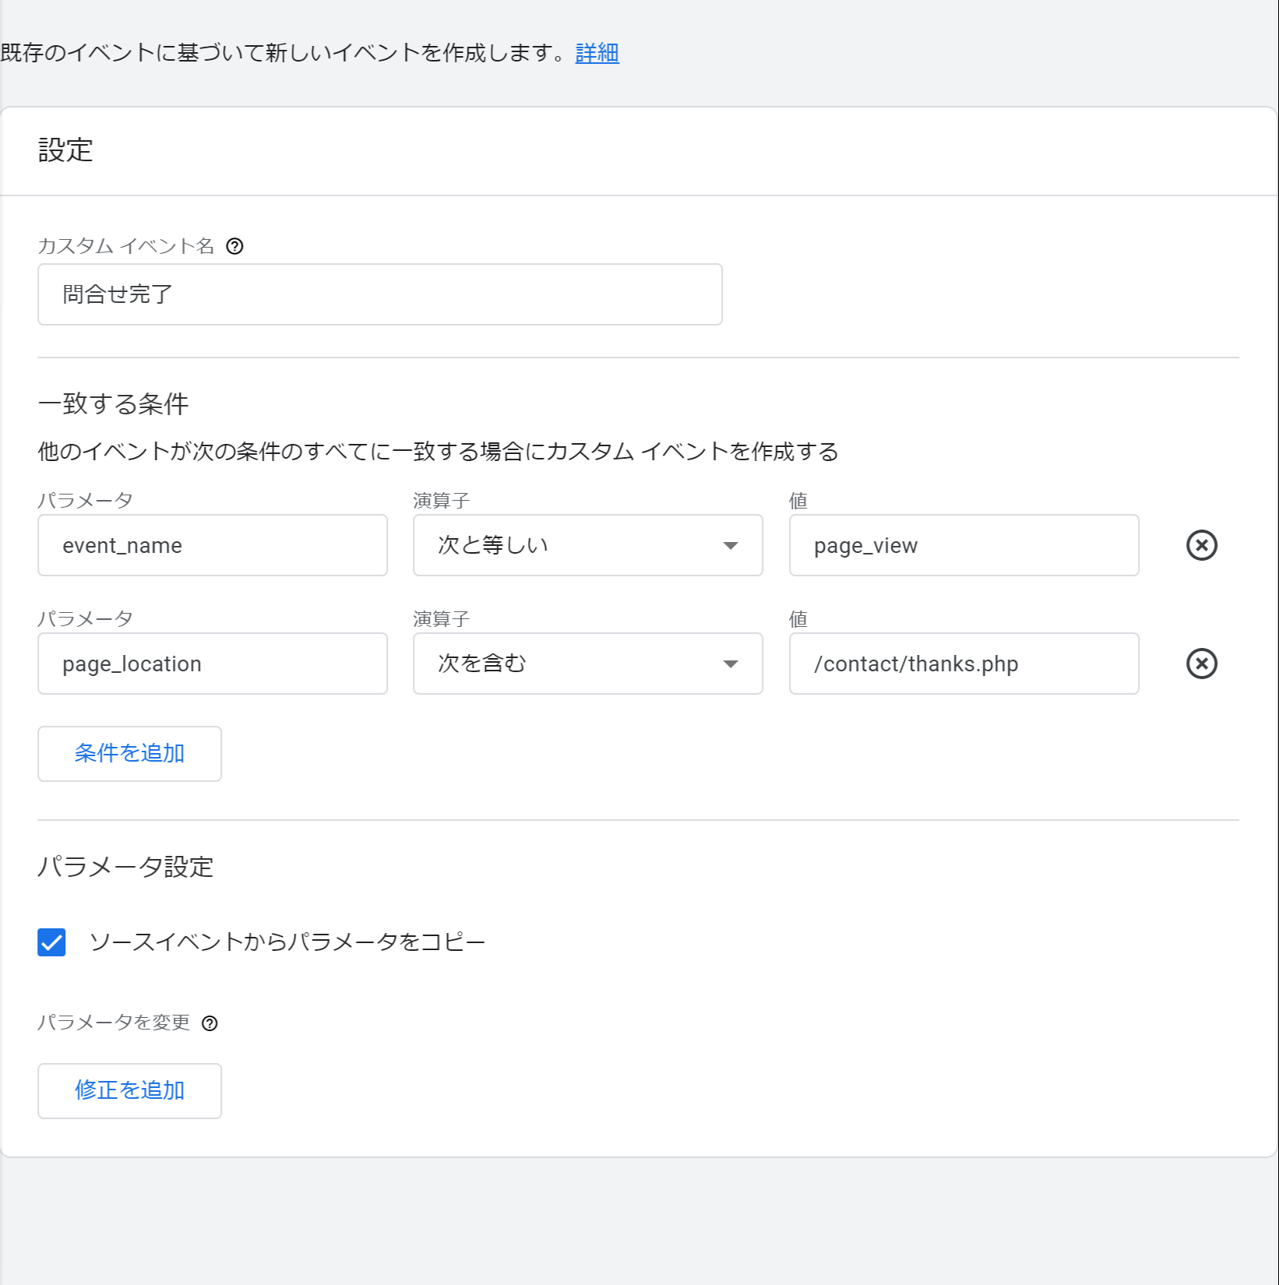This screenshot has height=1285, width=1279.
Task: Click the help icon next to パラメータを変更
Action: click(x=210, y=1023)
